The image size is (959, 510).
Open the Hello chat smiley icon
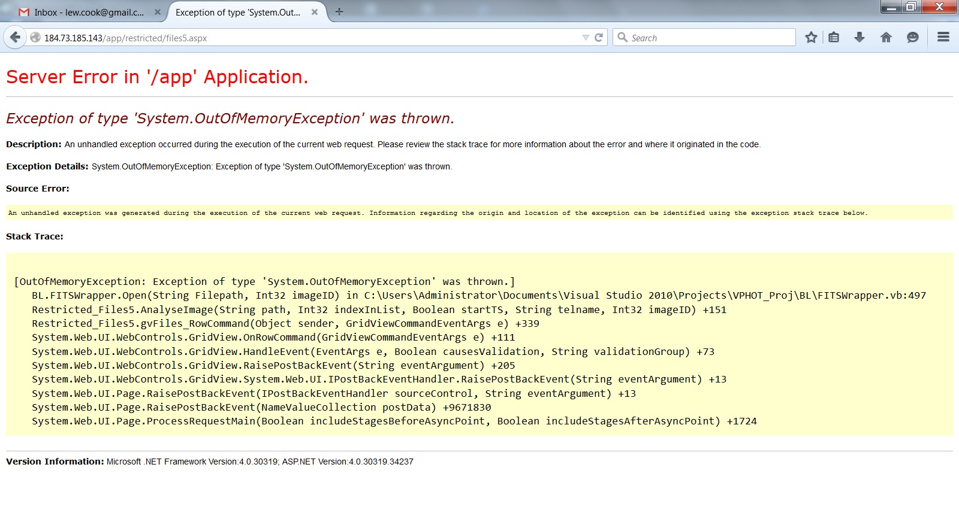[x=912, y=37]
